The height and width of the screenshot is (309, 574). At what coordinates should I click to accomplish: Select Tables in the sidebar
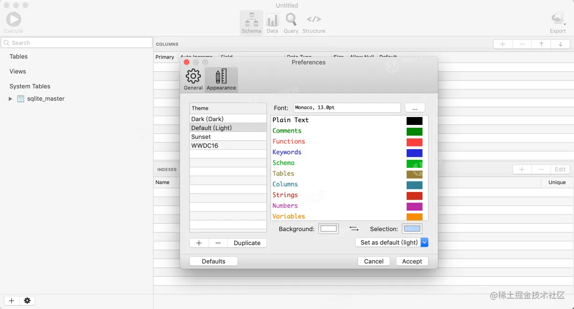point(19,56)
